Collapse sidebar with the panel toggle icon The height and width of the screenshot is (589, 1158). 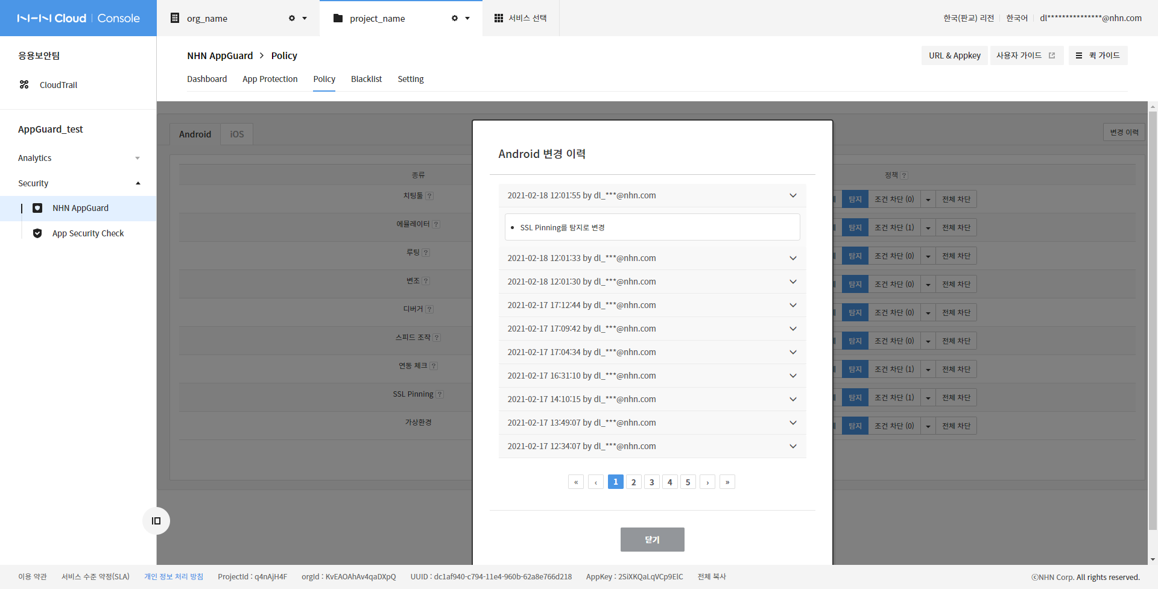tap(156, 521)
